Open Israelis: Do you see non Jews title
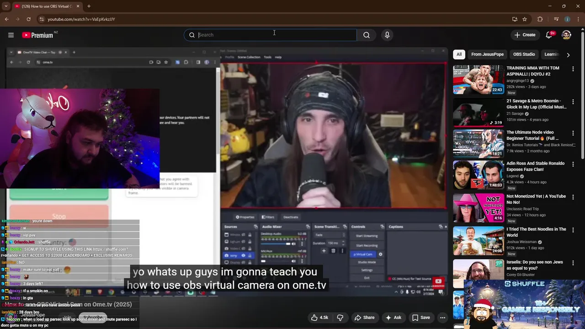585x329 pixels. pyautogui.click(x=535, y=265)
